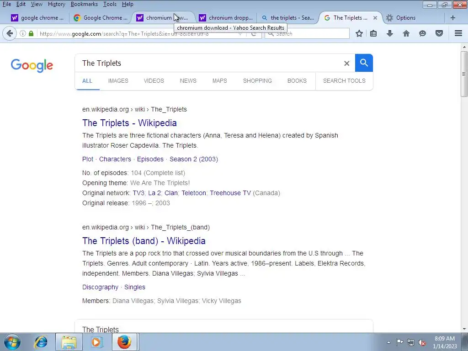
Task: Open the TV3 network link
Action: (138, 193)
